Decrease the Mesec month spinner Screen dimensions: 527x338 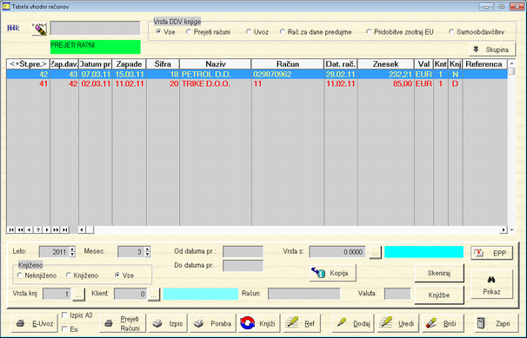[x=147, y=255]
